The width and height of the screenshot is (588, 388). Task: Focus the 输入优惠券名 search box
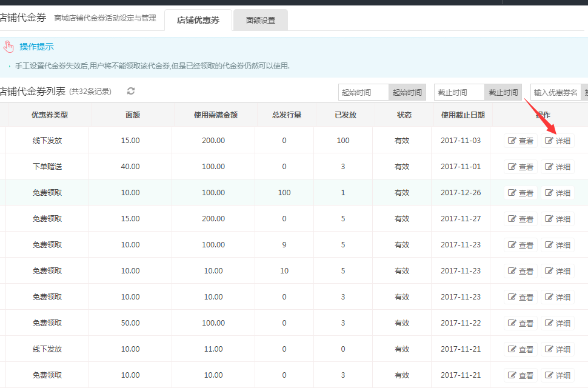[555, 92]
